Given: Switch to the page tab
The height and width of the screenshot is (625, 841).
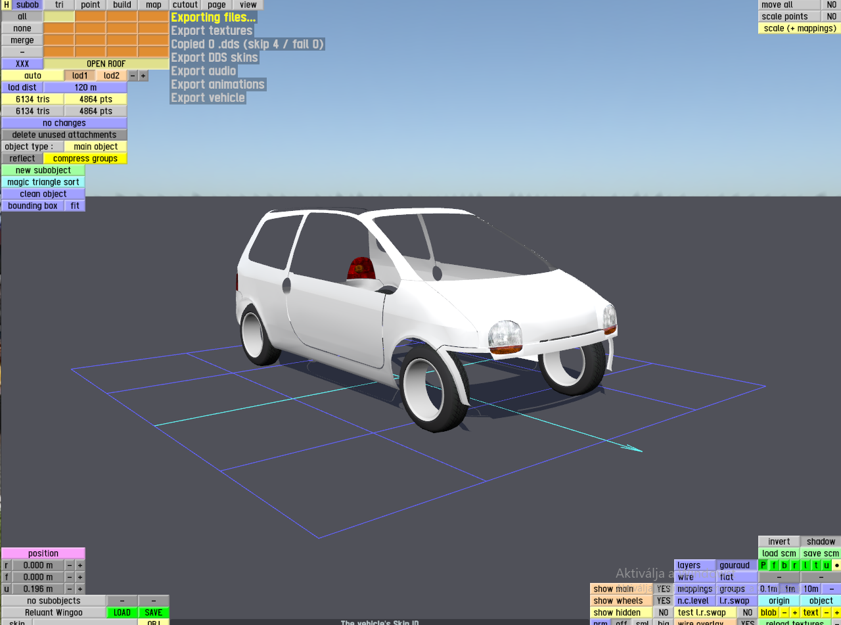Looking at the screenshot, I should (x=217, y=5).
